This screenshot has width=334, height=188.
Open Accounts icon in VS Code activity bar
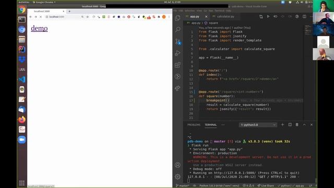point(177,165)
